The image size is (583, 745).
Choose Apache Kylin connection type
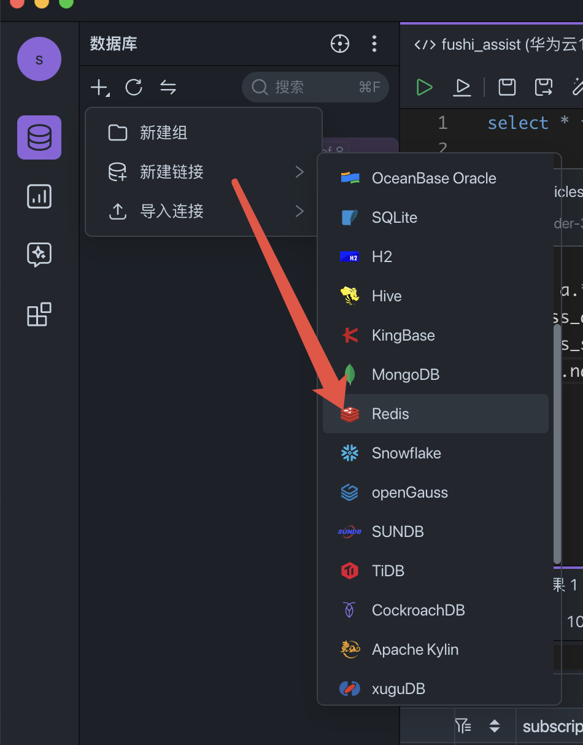point(436,649)
